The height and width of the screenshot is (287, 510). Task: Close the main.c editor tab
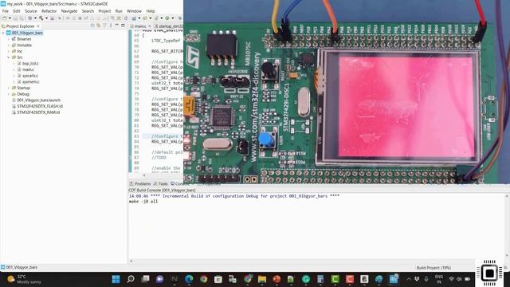(150, 26)
